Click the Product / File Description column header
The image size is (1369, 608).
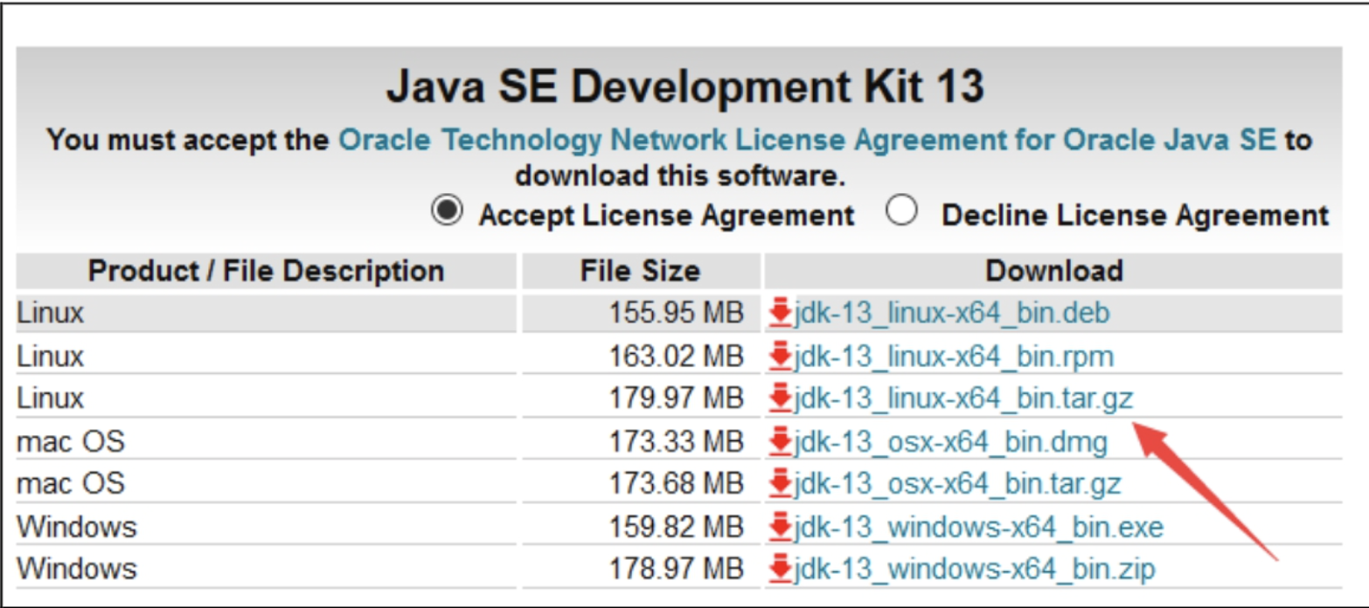tap(267, 271)
